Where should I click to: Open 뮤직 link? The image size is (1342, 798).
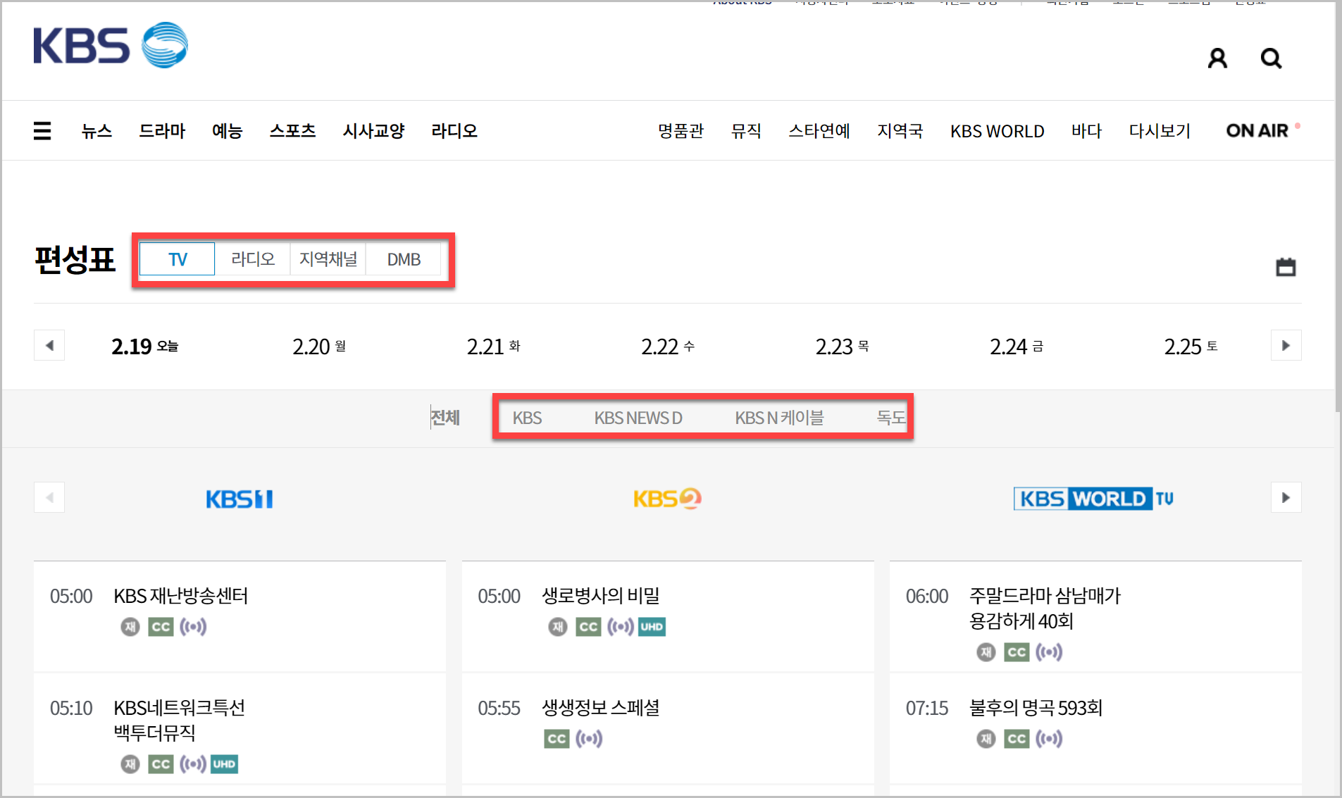tap(746, 131)
